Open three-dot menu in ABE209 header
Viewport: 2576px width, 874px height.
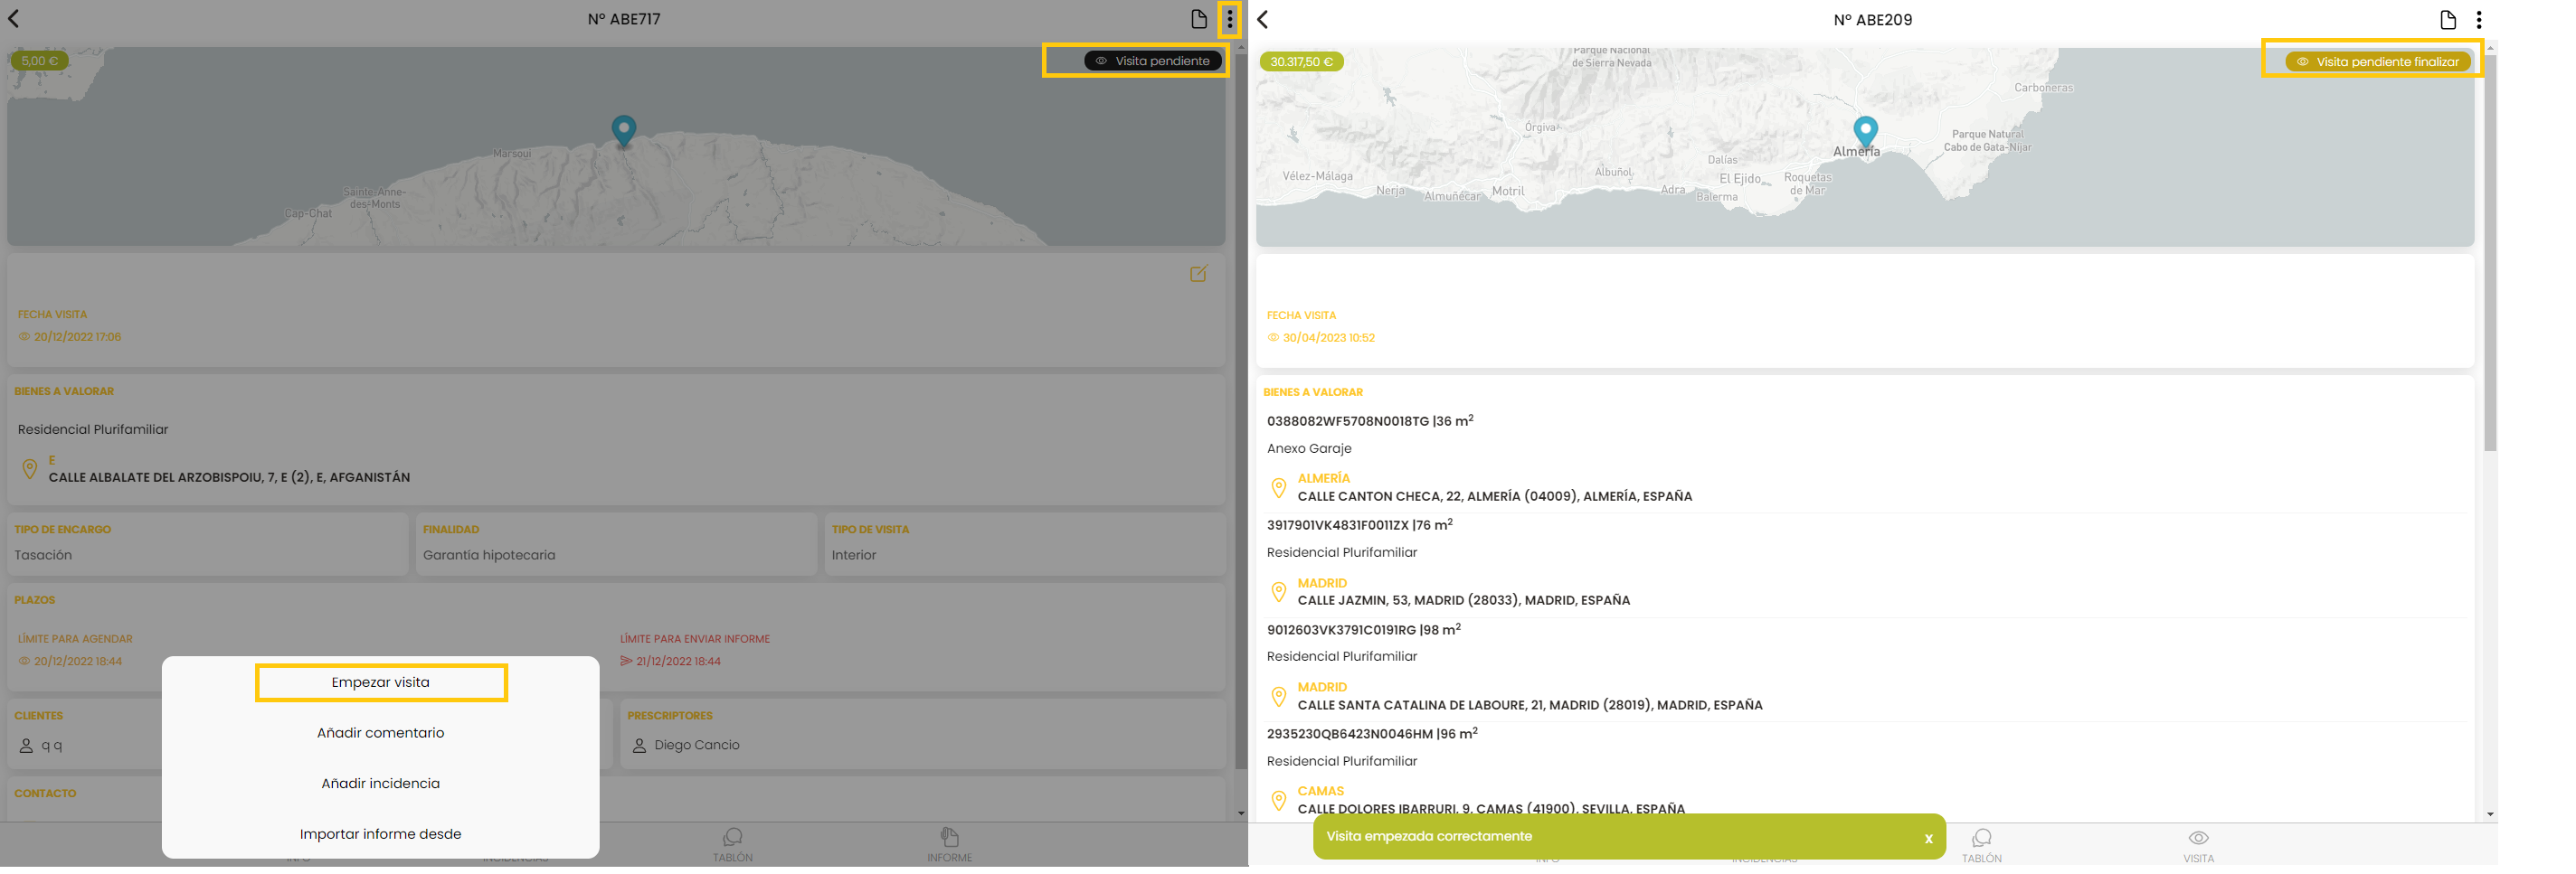2478,20
